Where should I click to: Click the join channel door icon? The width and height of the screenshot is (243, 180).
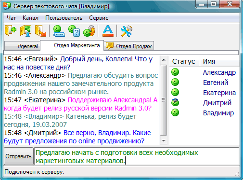11,30
